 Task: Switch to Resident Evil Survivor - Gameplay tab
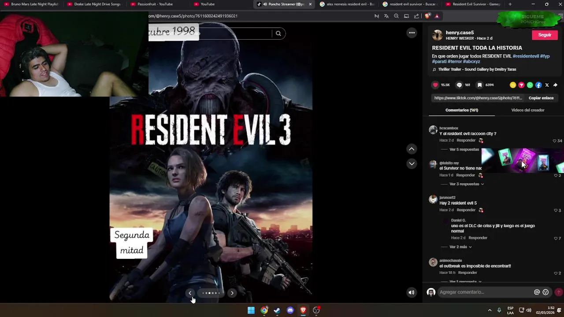(x=473, y=4)
